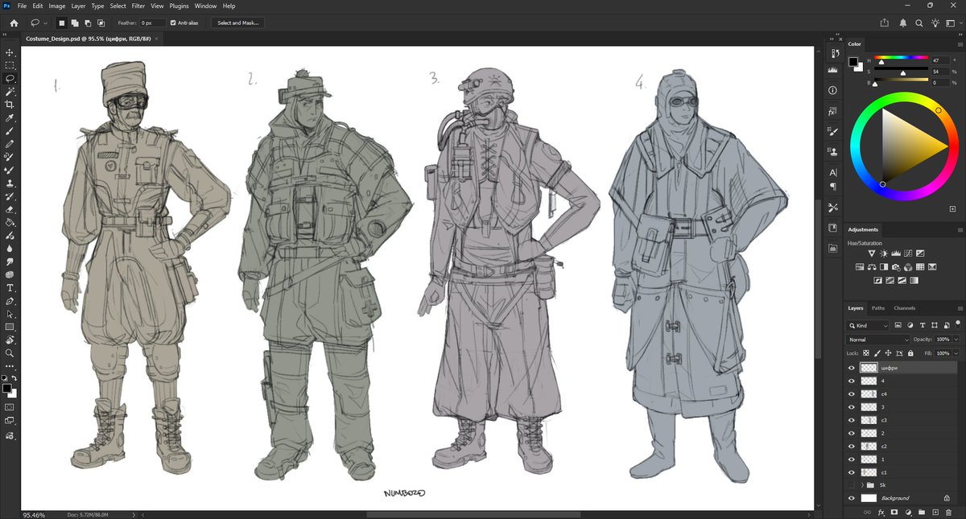The height and width of the screenshot is (519, 966).
Task: Choose New selection mode icon
Action: pos(61,23)
